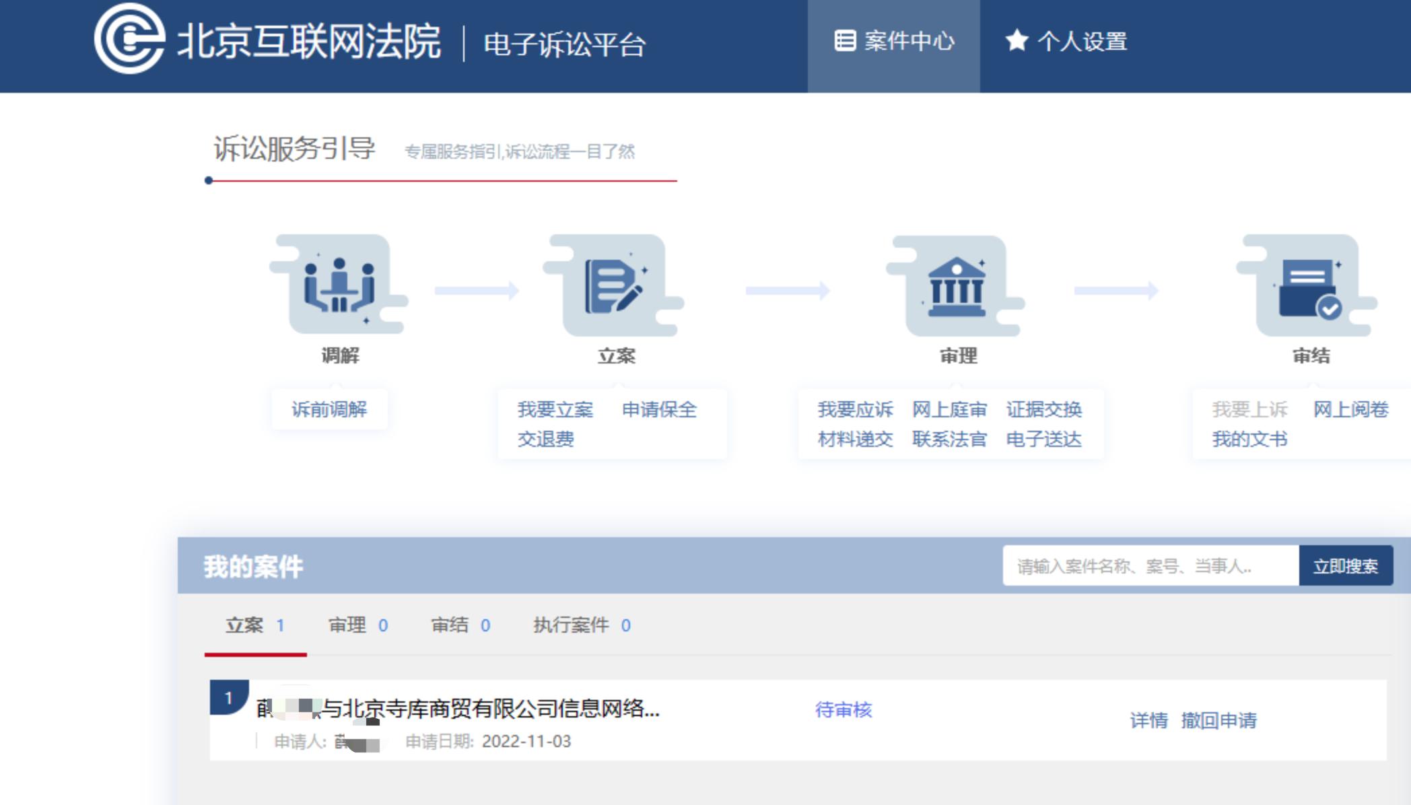
Task: Click the 立即搜索 search button
Action: coord(1346,567)
